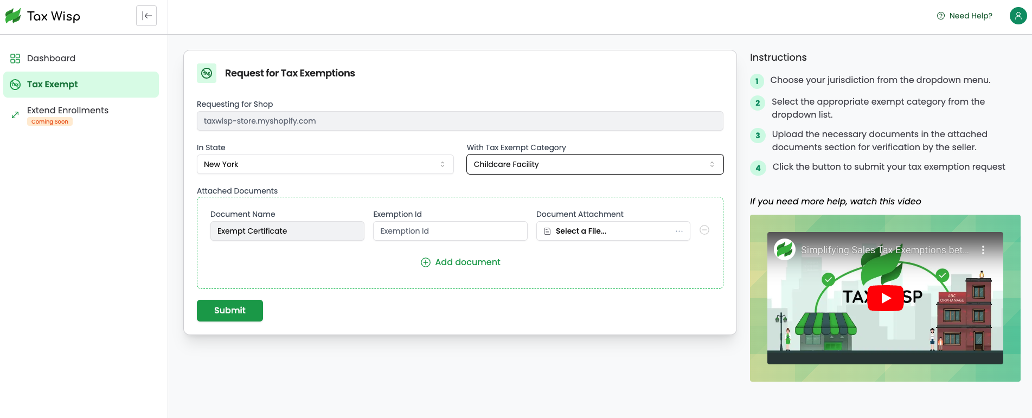Screen dimensions: 1032x418
Task: Click the Coming Soon badge
Action: click(x=50, y=122)
